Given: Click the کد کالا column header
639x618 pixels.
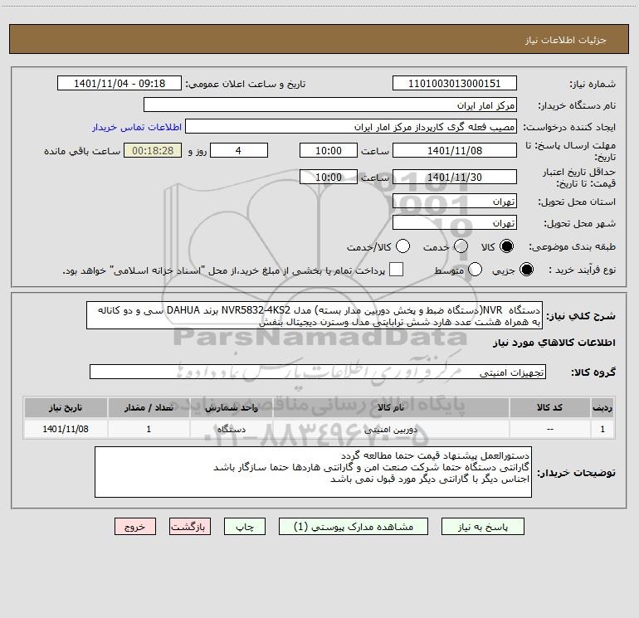Looking at the screenshot, I should [x=549, y=408].
